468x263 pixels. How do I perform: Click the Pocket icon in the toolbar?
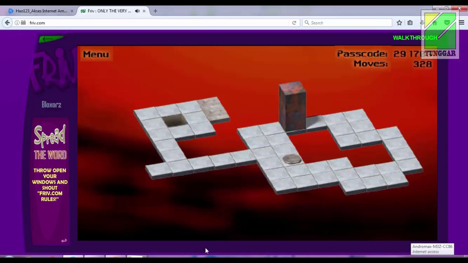coord(447,23)
